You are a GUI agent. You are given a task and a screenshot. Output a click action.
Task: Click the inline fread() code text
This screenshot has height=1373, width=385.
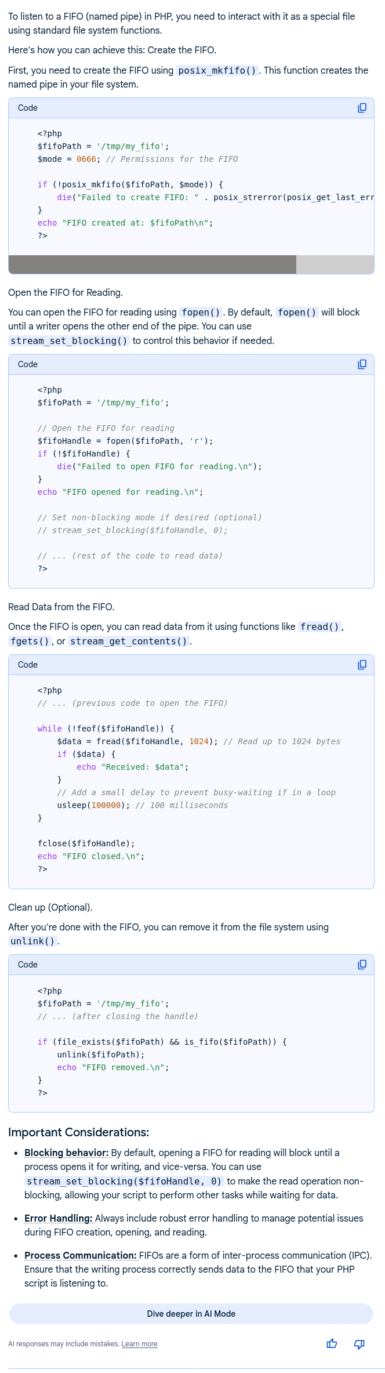(x=319, y=626)
